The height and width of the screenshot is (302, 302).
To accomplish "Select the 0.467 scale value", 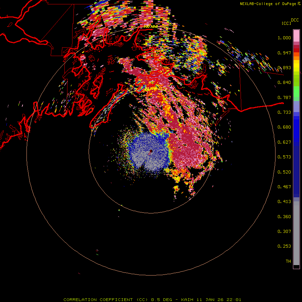I will point(284,187).
